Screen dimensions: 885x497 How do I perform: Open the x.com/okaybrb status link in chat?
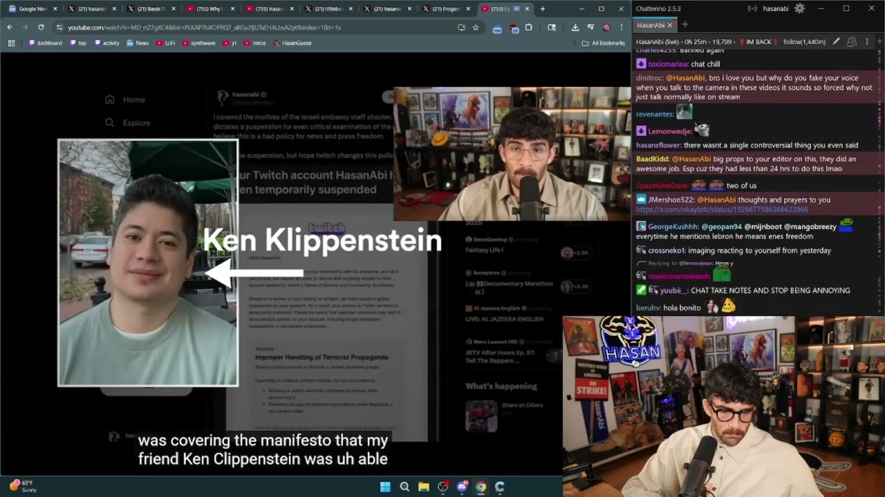tap(722, 209)
